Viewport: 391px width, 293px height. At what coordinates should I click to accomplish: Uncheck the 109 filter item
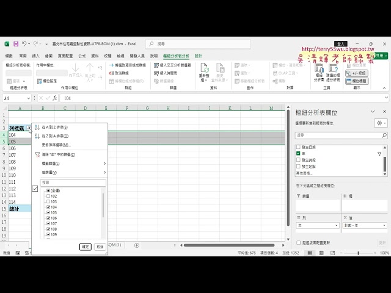coord(48,234)
